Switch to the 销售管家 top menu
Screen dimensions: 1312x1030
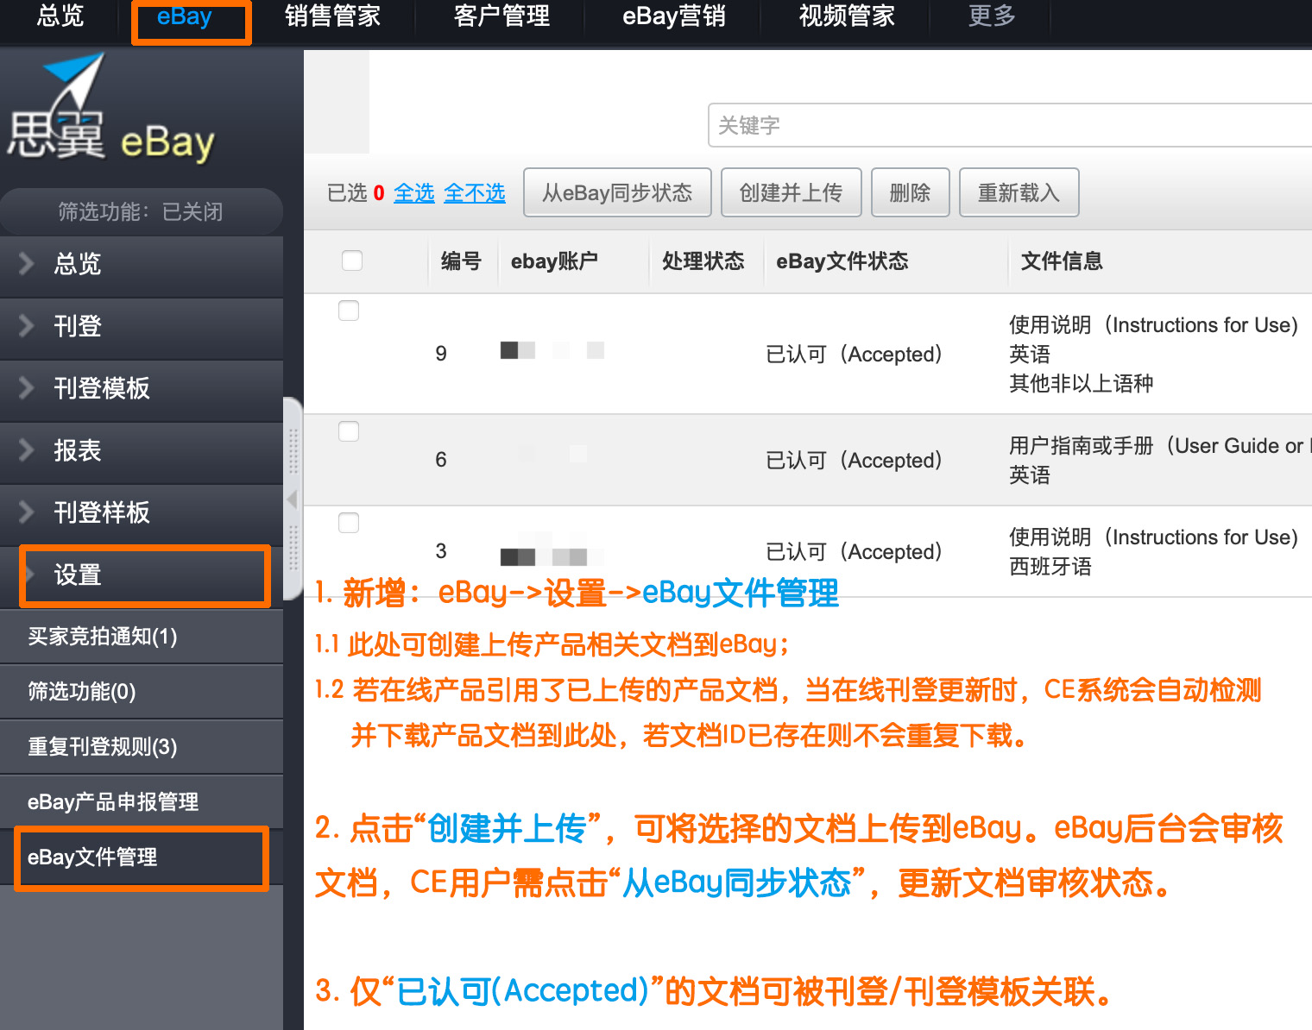pos(332,17)
